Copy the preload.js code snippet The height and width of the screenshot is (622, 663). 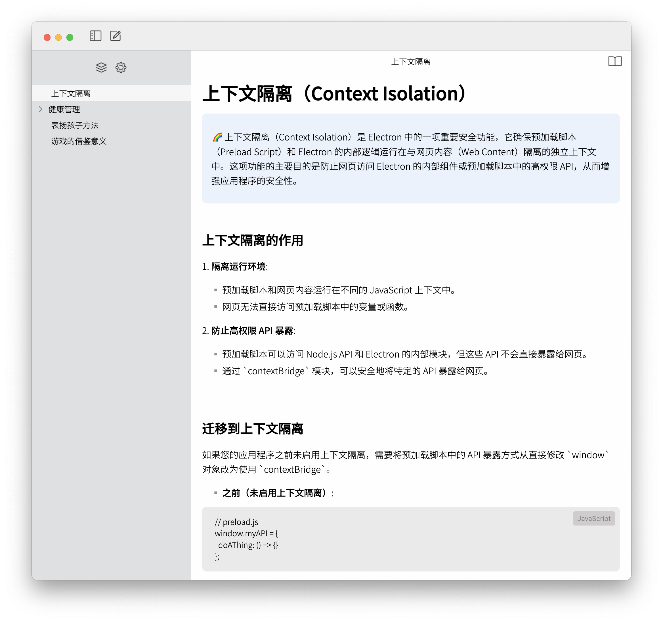[x=592, y=502]
